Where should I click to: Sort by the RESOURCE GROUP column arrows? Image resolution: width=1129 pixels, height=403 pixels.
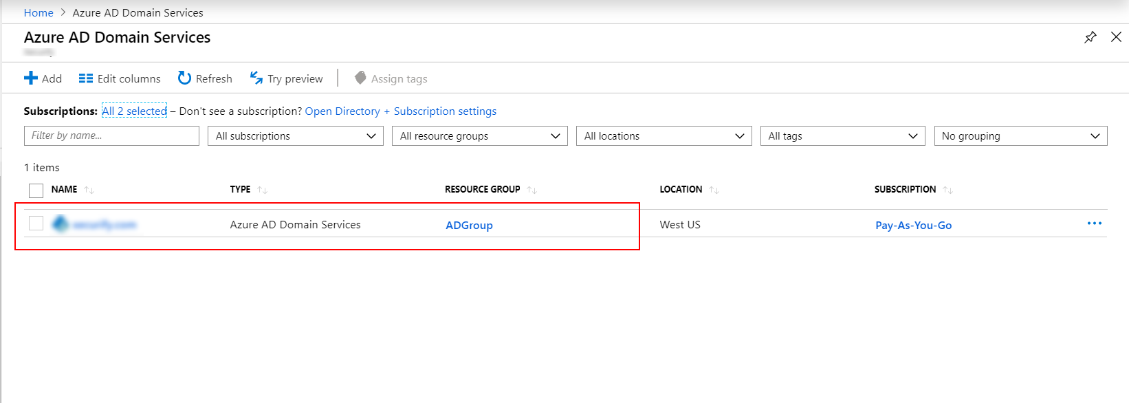click(x=532, y=190)
